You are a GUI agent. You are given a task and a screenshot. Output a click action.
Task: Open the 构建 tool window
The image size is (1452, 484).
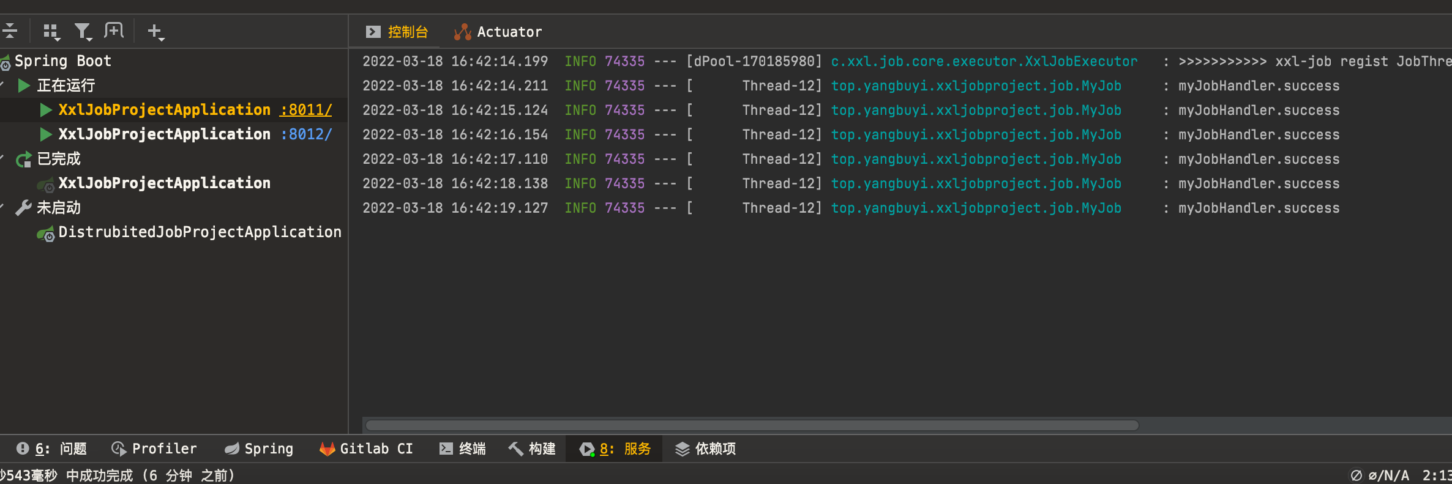(532, 449)
